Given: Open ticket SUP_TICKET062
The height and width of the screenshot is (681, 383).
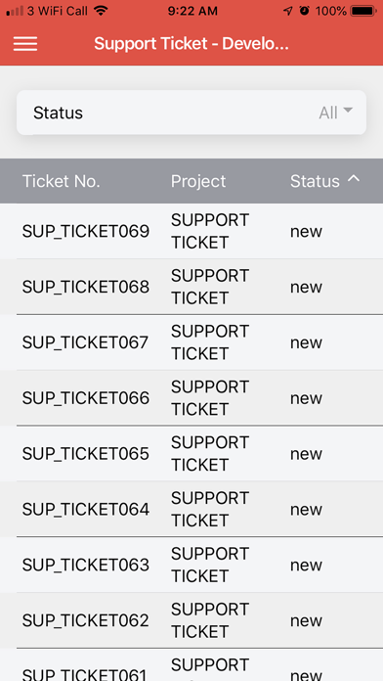Looking at the screenshot, I should click(191, 620).
